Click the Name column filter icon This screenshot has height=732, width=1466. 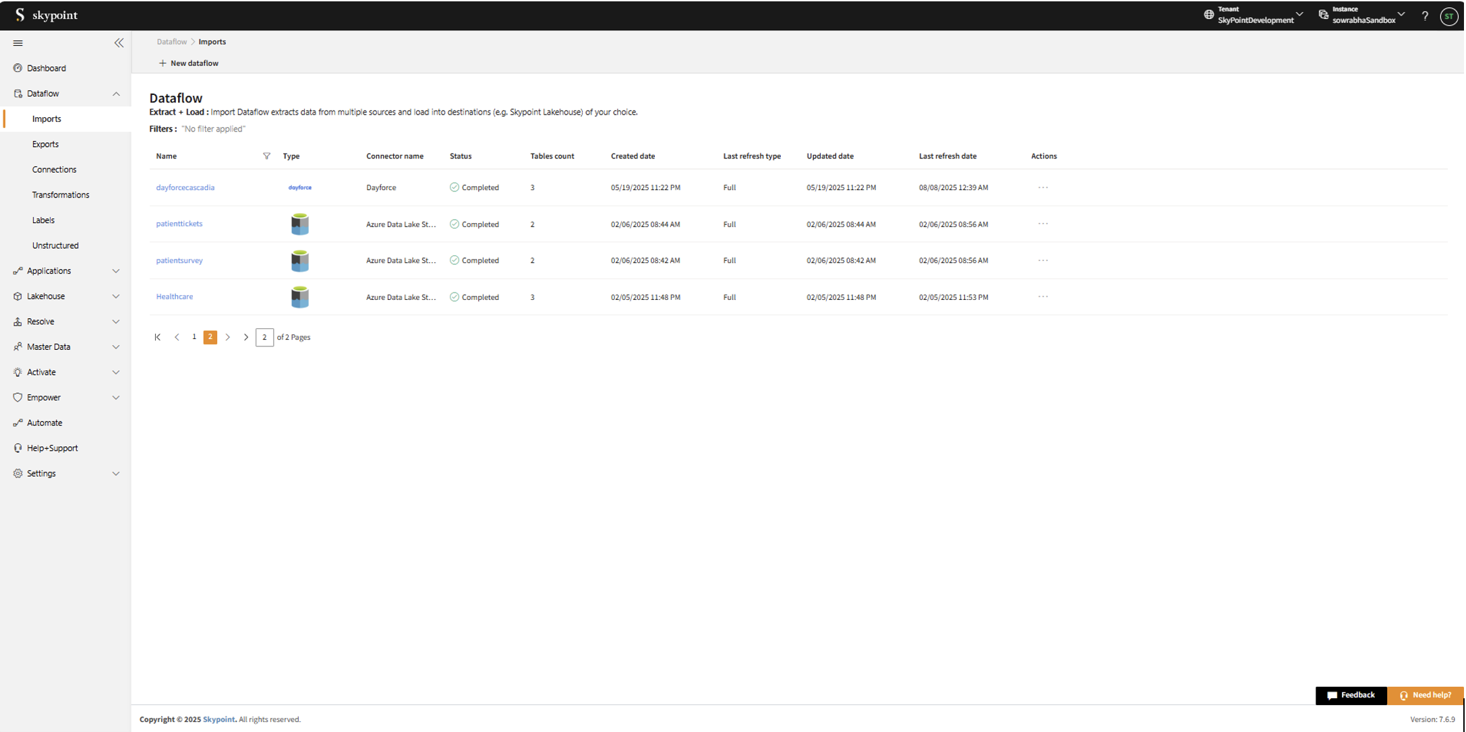pos(266,156)
